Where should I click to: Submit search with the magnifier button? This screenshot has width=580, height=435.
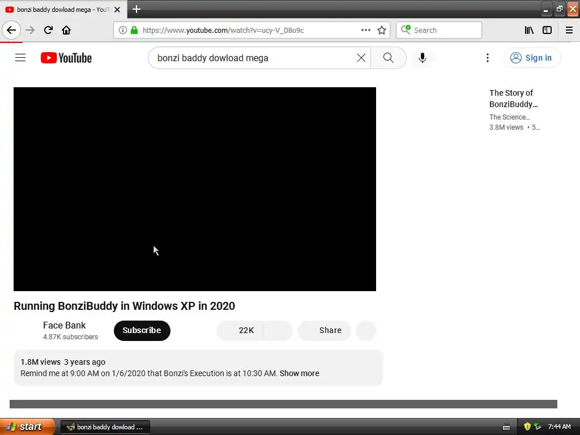click(389, 58)
